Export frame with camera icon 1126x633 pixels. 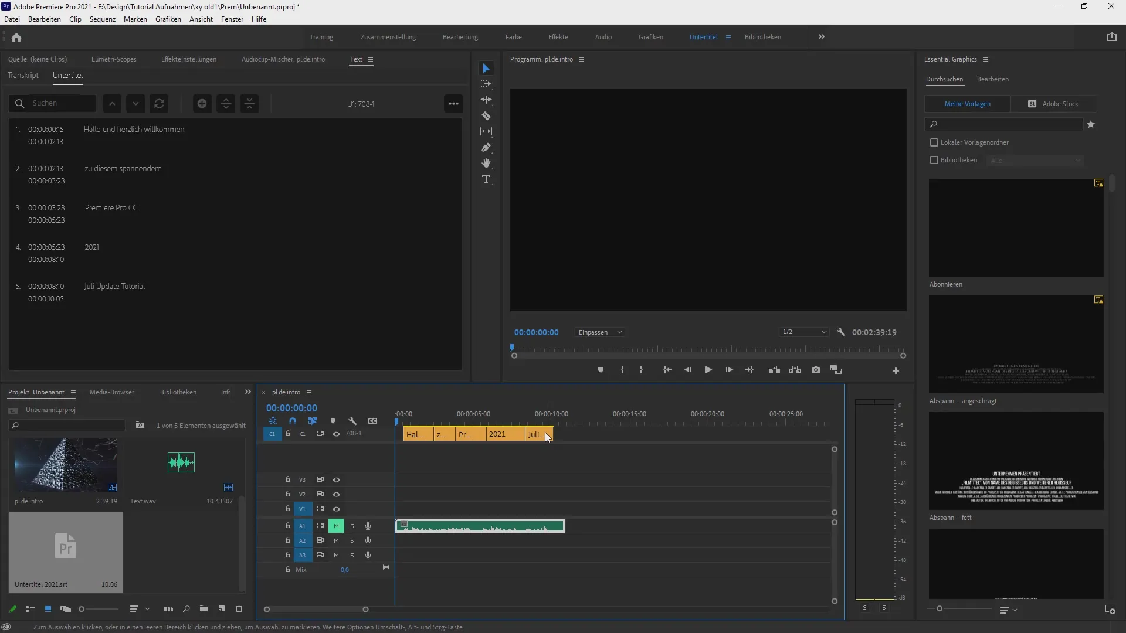[x=816, y=370]
